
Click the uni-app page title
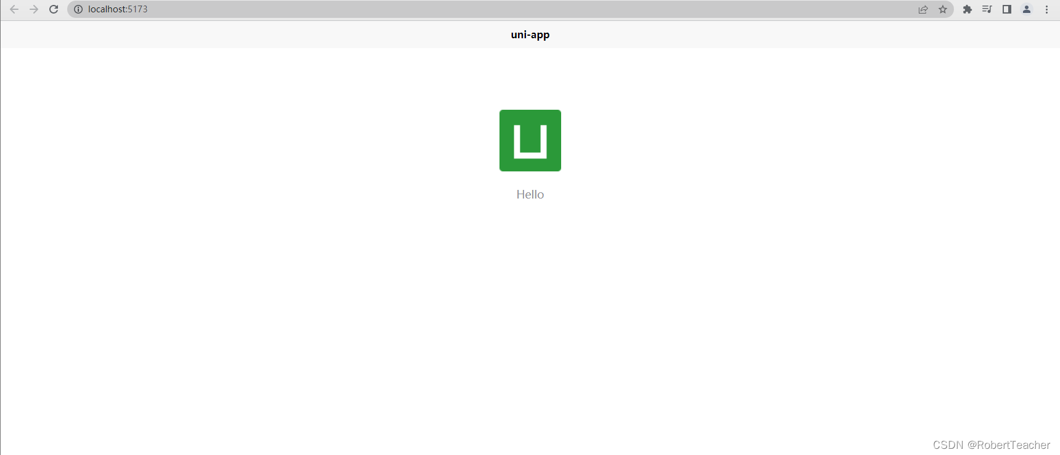530,35
